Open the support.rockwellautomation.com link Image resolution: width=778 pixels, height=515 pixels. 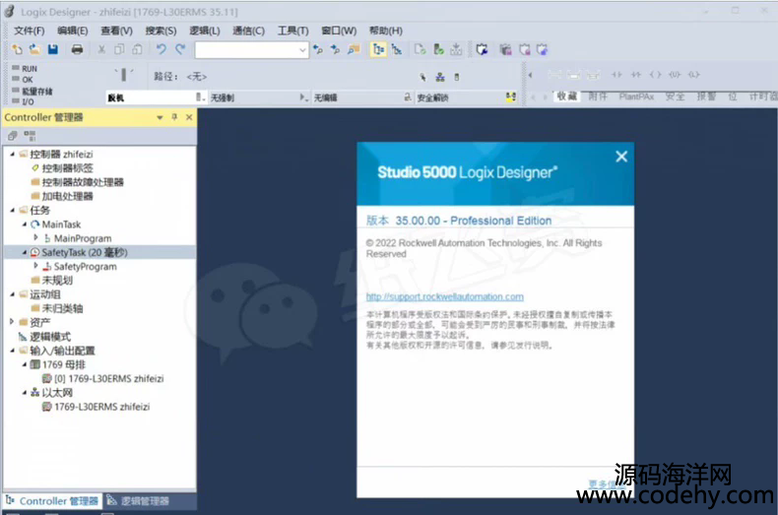click(444, 296)
